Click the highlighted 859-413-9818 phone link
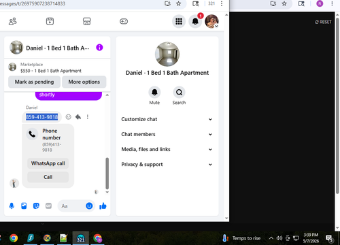The image size is (340, 245). pos(41,117)
